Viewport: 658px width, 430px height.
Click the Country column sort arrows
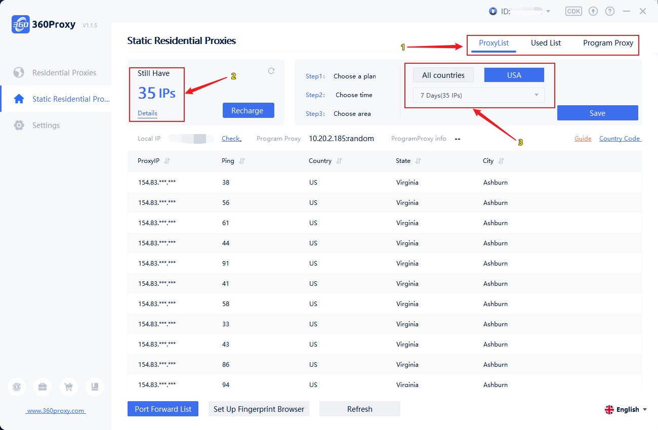(x=339, y=161)
